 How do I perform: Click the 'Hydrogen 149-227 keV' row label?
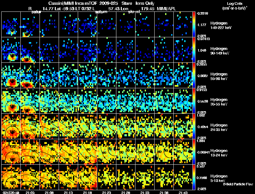pyautogui.click(x=221, y=25)
